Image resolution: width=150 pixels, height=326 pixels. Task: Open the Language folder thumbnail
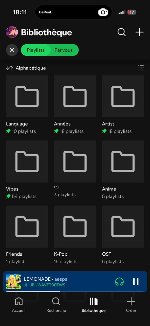[27, 96]
